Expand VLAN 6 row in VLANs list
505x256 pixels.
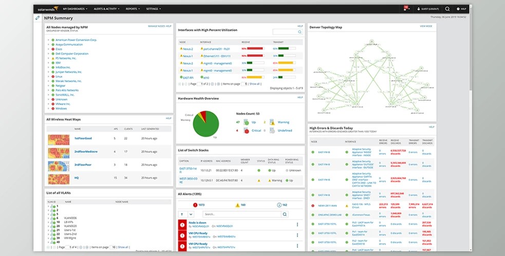(x=48, y=218)
